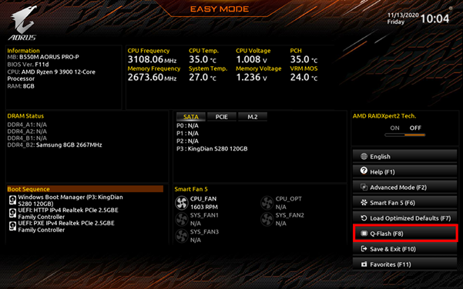This screenshot has height=289, width=463.
Task: Select Windows Boot Manager boot entry
Action: coord(66,201)
